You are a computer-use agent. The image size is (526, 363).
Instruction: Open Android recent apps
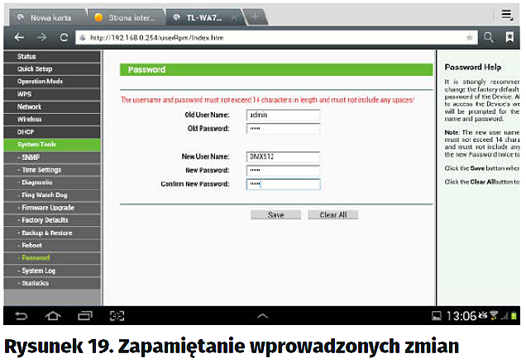click(x=84, y=315)
